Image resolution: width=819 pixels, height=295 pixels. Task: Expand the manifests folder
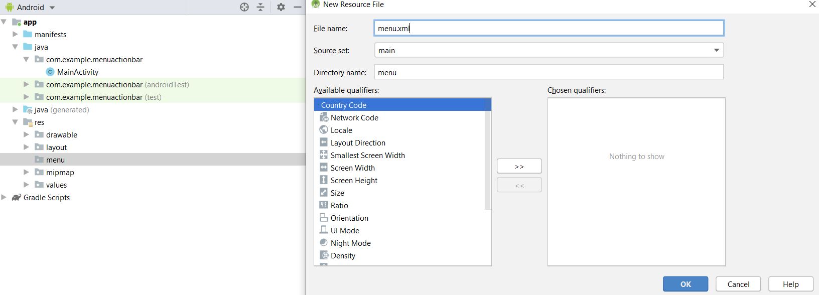pyautogui.click(x=15, y=34)
